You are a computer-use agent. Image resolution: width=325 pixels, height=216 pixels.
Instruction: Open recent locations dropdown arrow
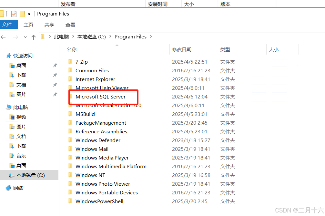(x=25, y=37)
